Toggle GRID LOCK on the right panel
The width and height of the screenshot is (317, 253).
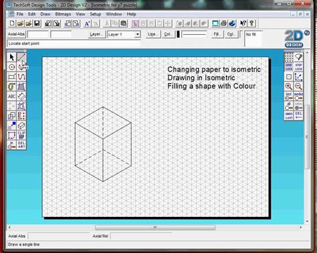289,67
